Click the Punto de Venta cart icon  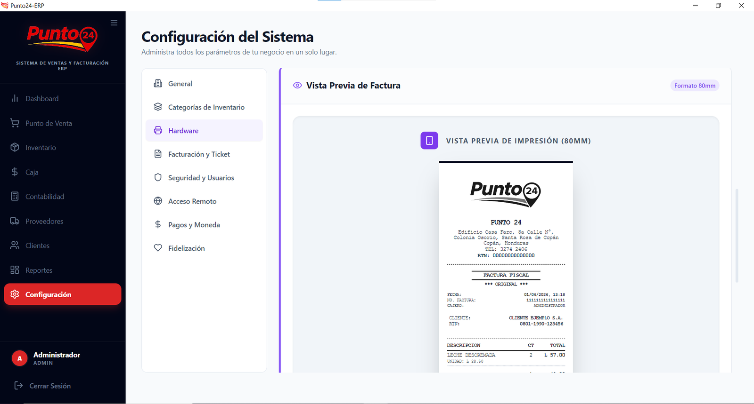tap(15, 123)
